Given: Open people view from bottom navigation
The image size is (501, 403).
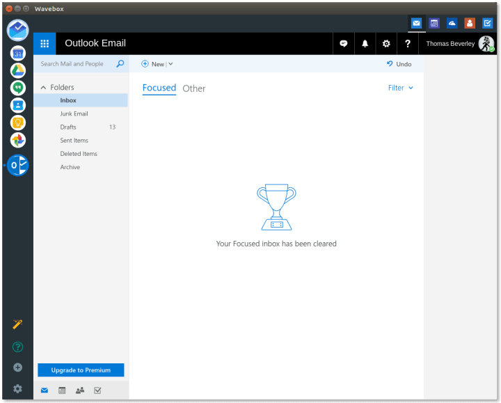Looking at the screenshot, I should click(x=80, y=390).
